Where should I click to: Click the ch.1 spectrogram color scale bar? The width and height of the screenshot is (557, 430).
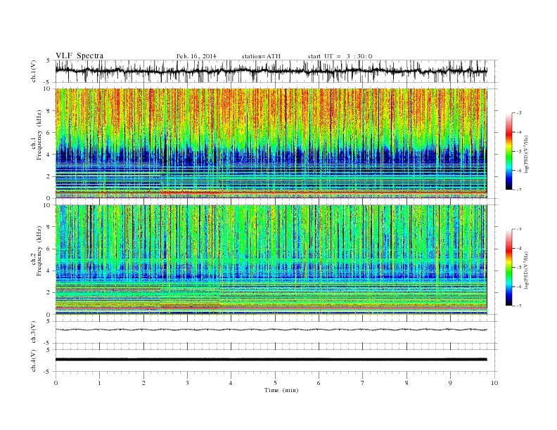tap(508, 151)
